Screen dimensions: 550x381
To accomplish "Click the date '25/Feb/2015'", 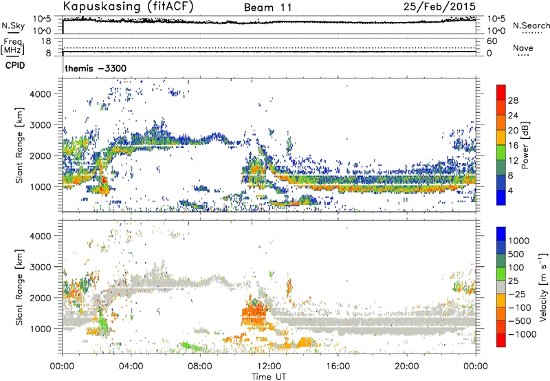I will point(439,7).
